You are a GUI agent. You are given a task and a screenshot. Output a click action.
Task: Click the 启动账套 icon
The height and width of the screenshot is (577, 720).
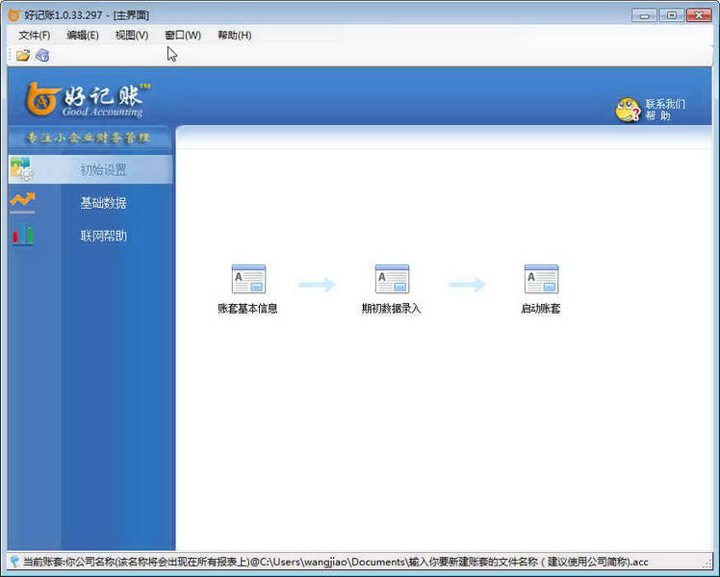click(541, 279)
